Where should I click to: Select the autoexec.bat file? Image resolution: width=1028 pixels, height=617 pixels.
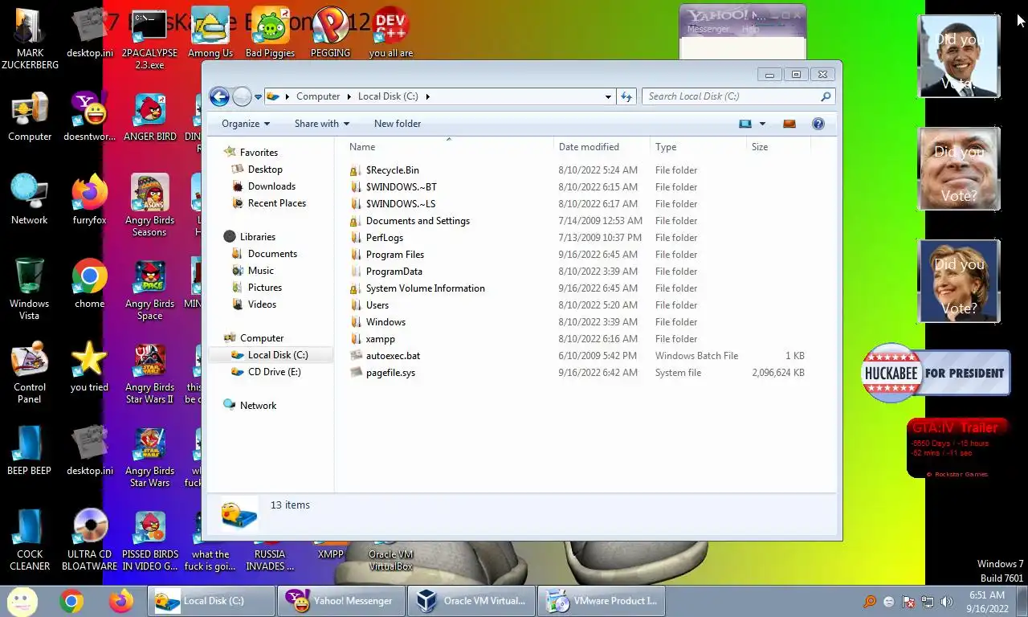(x=393, y=356)
